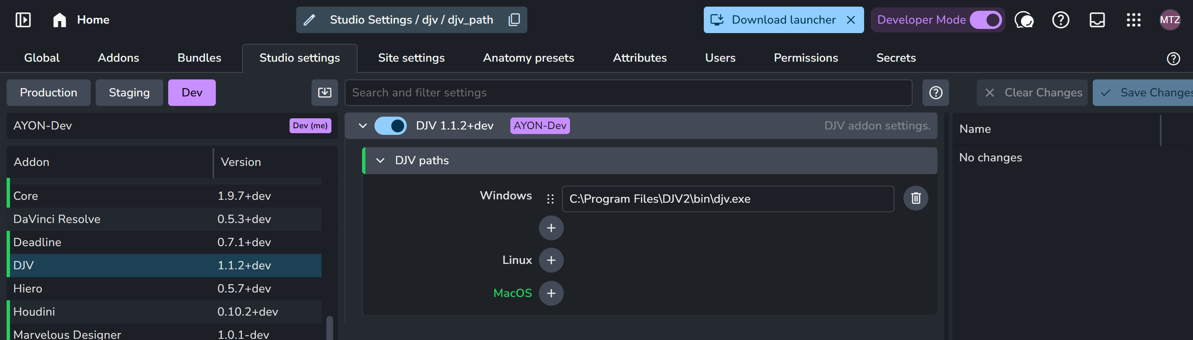1193x340 pixels.
Task: Add a Linux path
Action: 551,261
